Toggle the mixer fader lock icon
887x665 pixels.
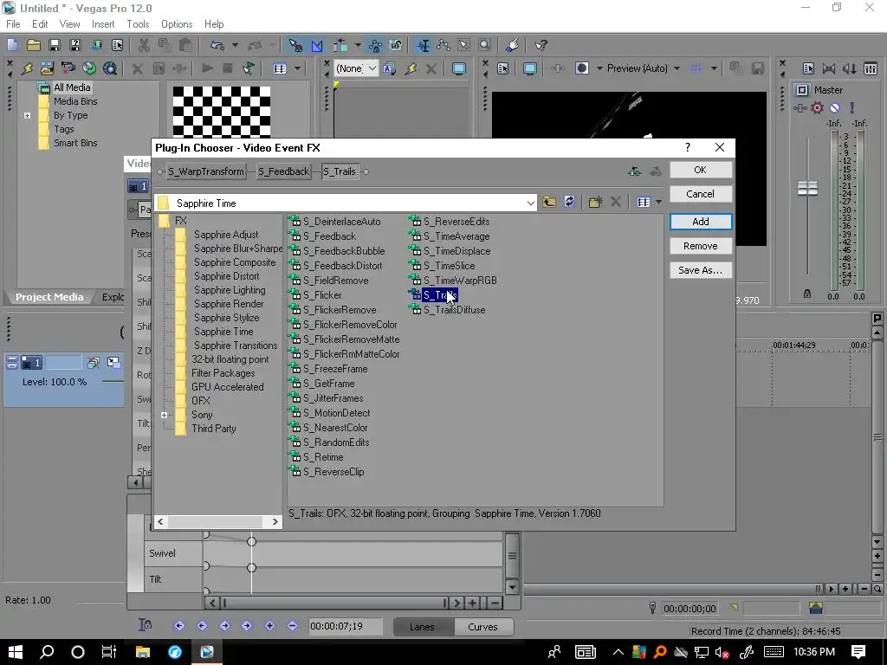click(x=807, y=294)
